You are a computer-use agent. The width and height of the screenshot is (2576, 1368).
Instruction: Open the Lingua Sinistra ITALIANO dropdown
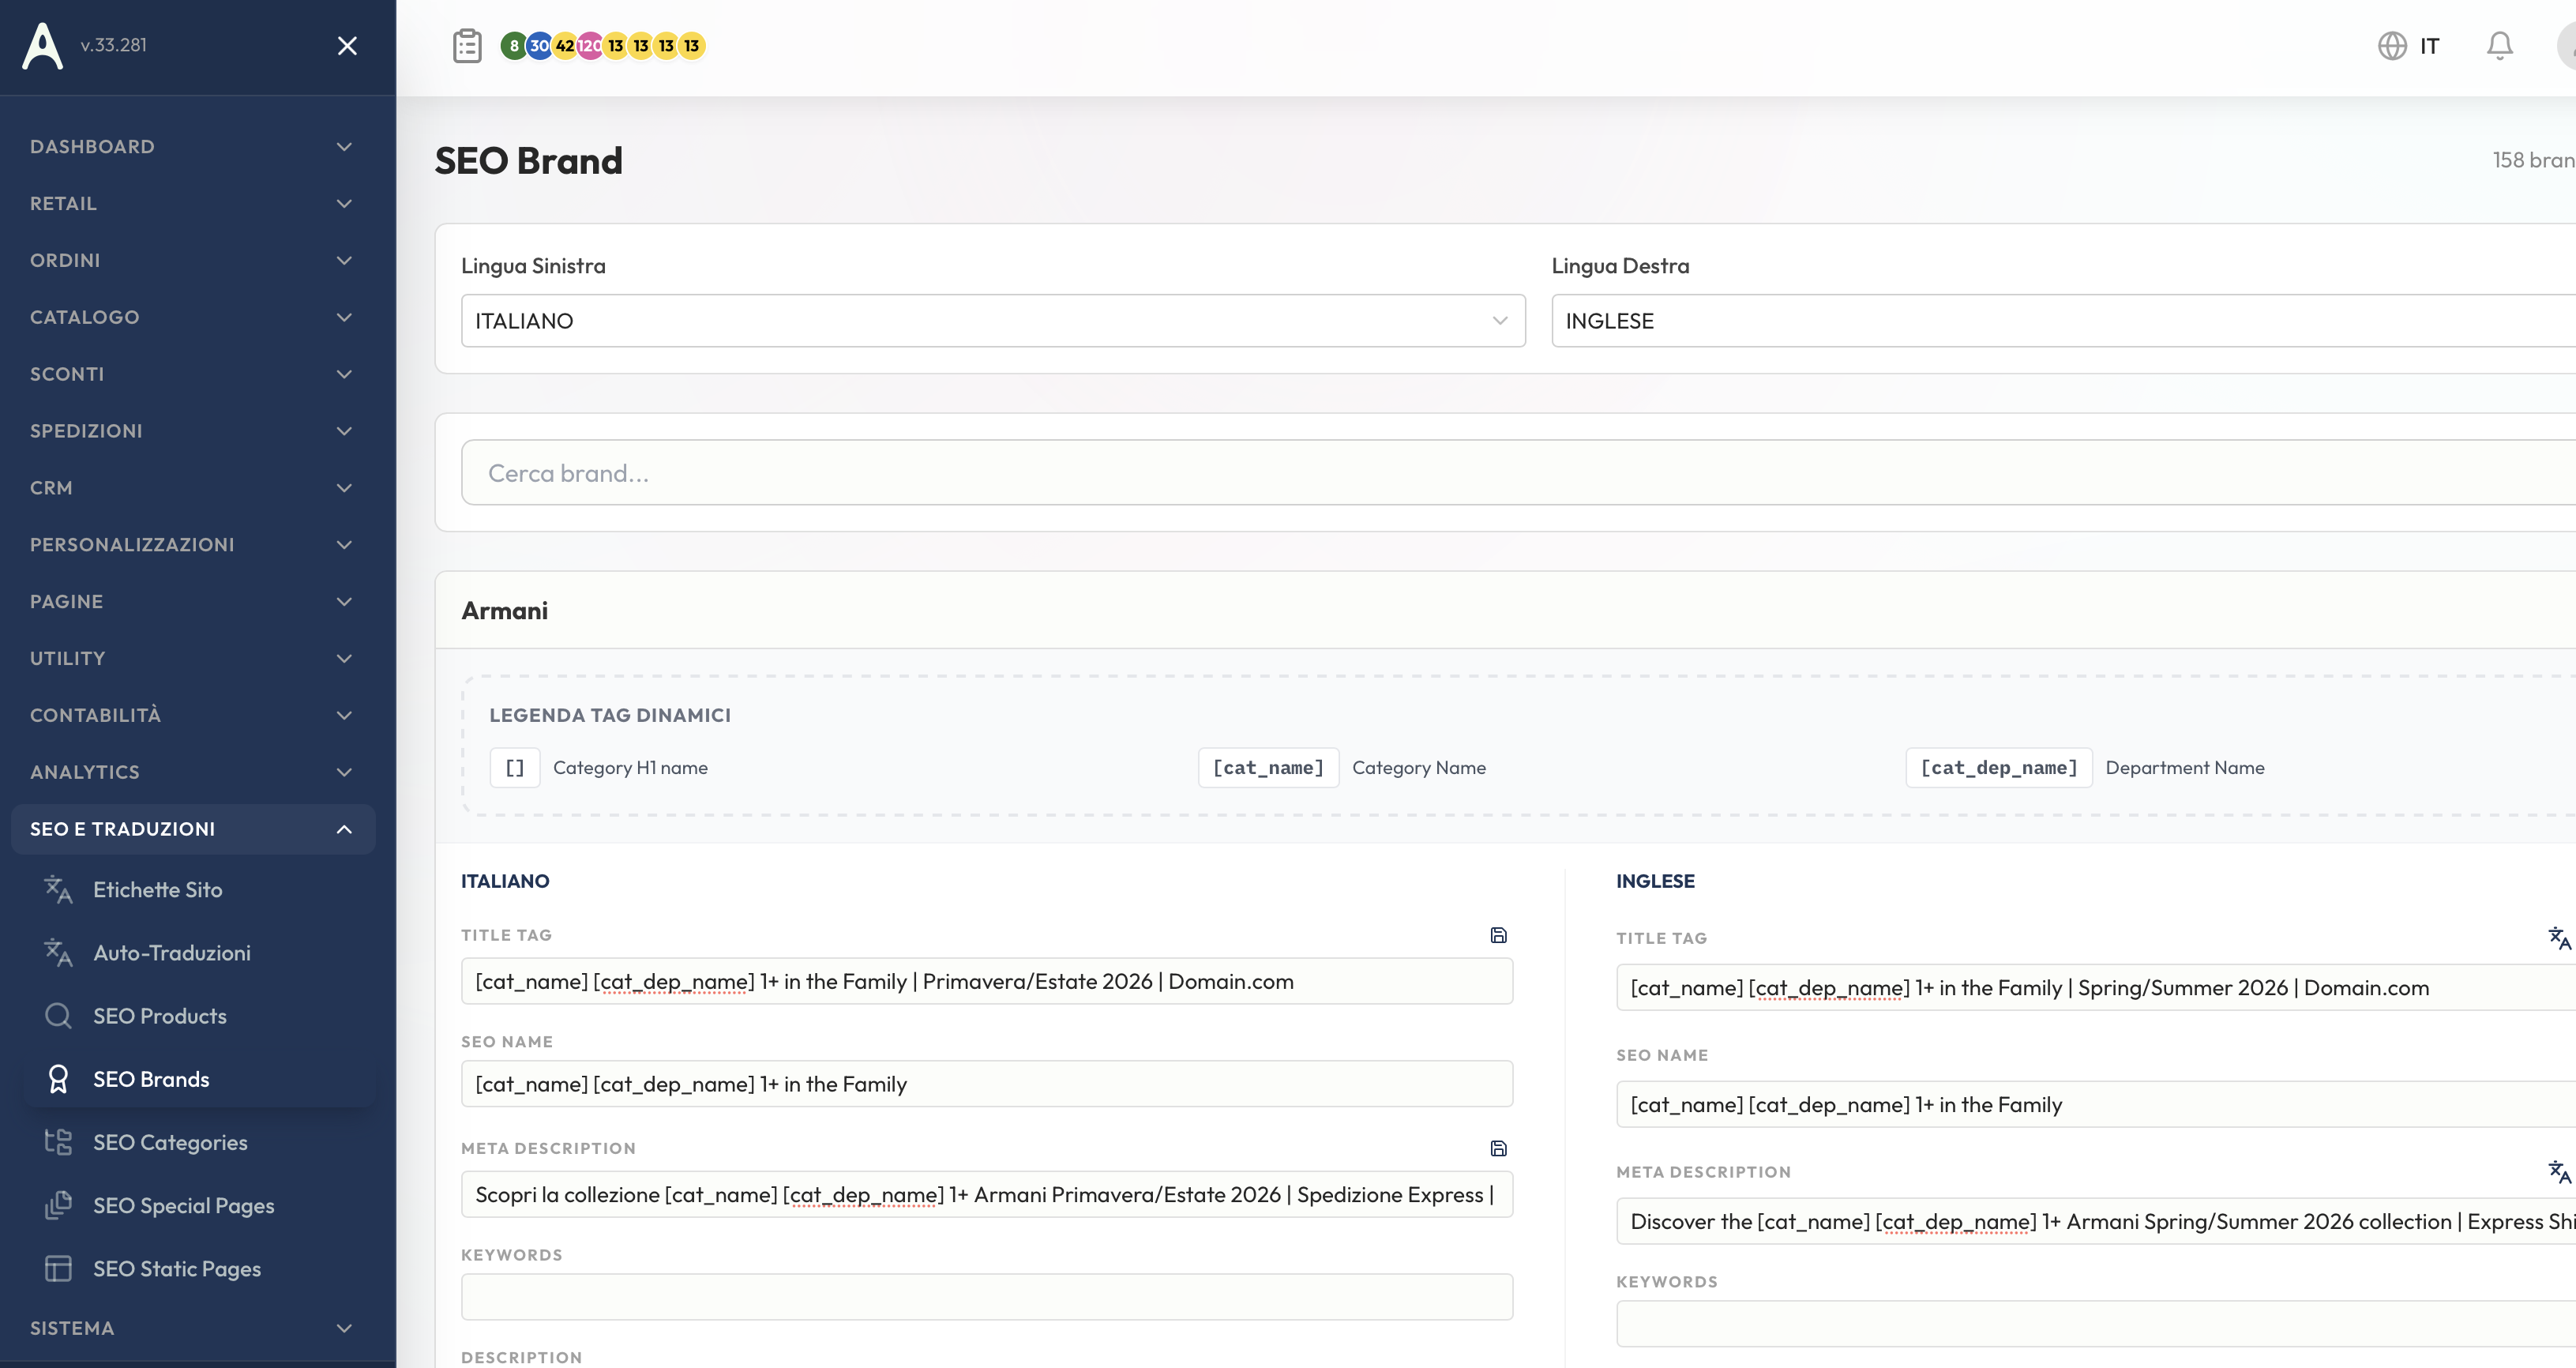(x=993, y=321)
